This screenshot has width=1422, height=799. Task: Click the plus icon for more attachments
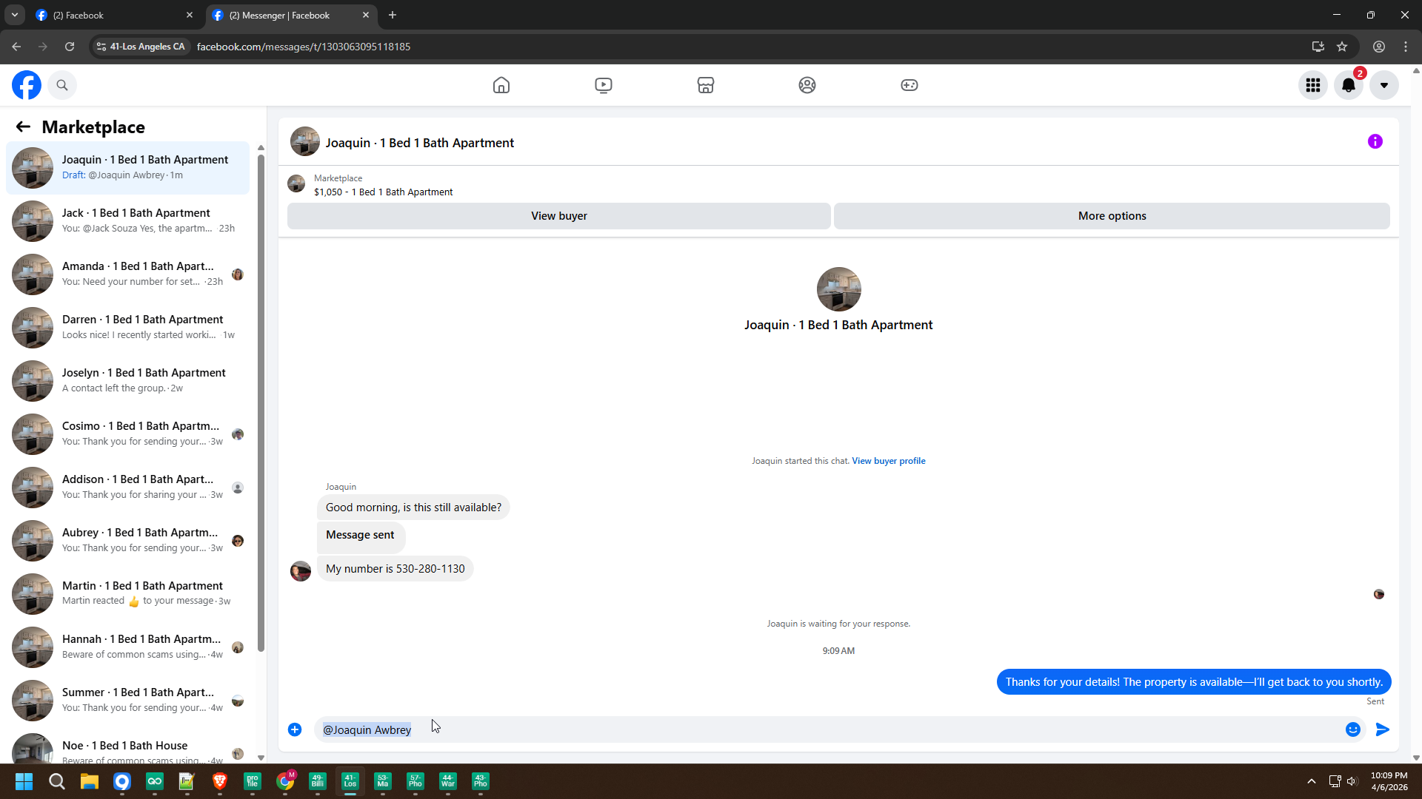pos(295,729)
